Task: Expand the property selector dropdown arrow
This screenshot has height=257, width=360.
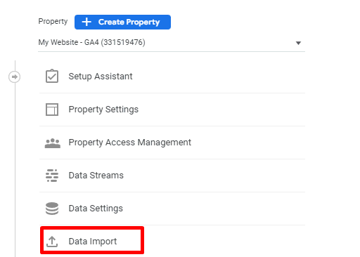Action: pos(298,43)
